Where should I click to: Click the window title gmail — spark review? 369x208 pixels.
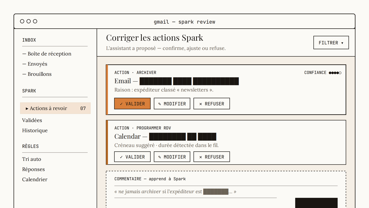tap(184, 22)
